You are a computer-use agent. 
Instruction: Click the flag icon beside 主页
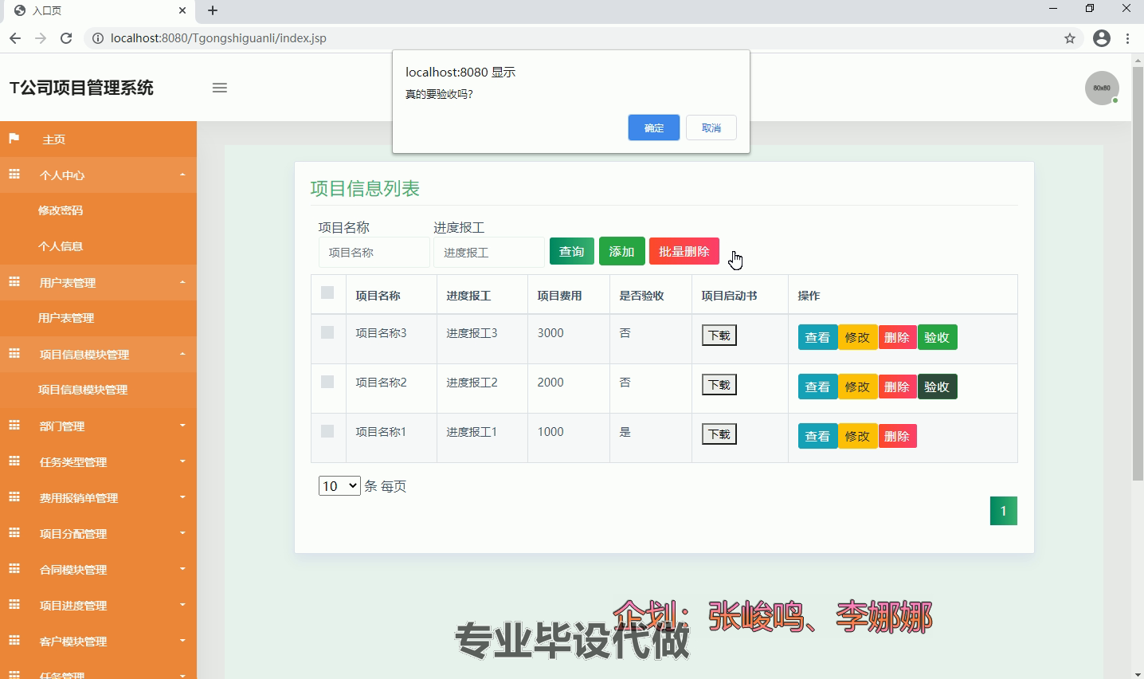click(14, 139)
